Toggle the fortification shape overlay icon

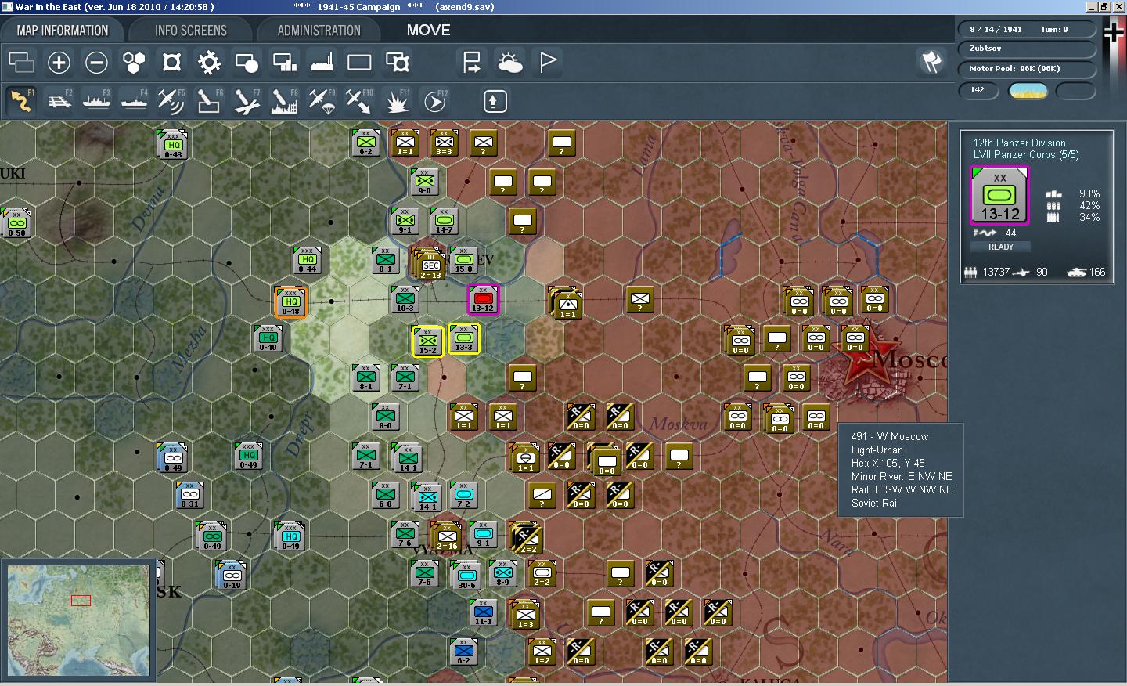tap(171, 62)
